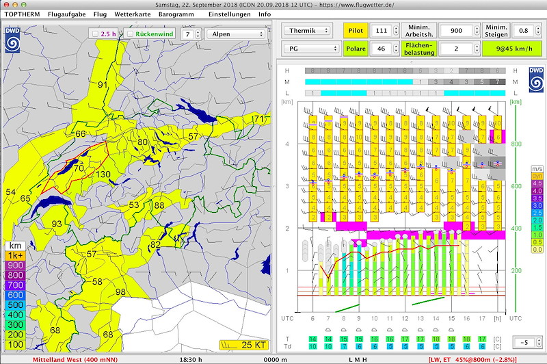This screenshot has width=547, height=364.
Task: Select the 600 km legend swatch
Action: [15, 295]
